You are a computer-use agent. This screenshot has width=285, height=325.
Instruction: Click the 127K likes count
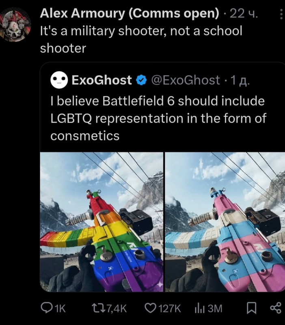click(x=170, y=308)
